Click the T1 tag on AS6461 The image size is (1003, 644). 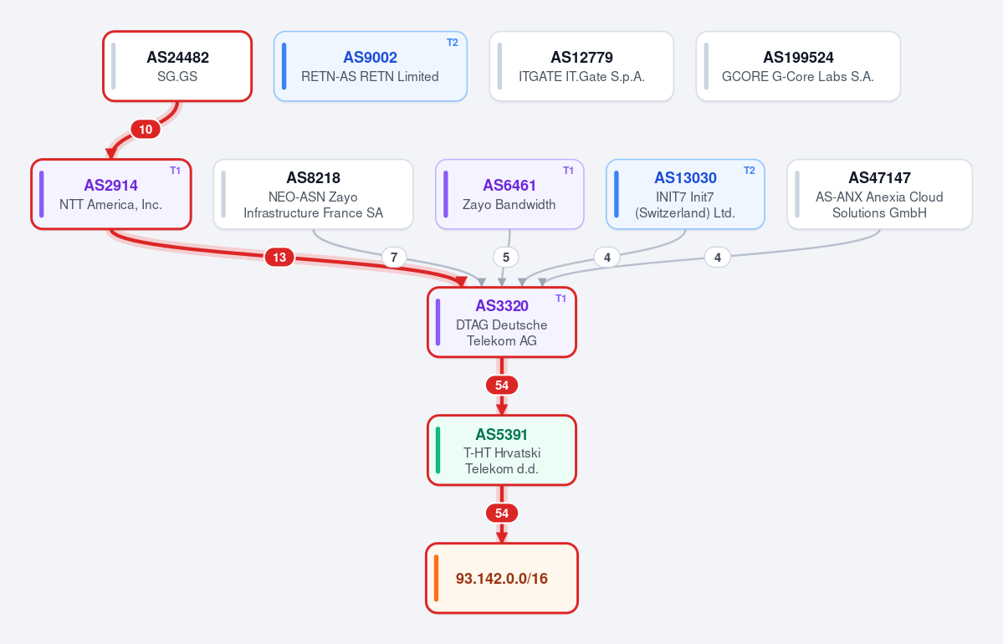click(568, 170)
